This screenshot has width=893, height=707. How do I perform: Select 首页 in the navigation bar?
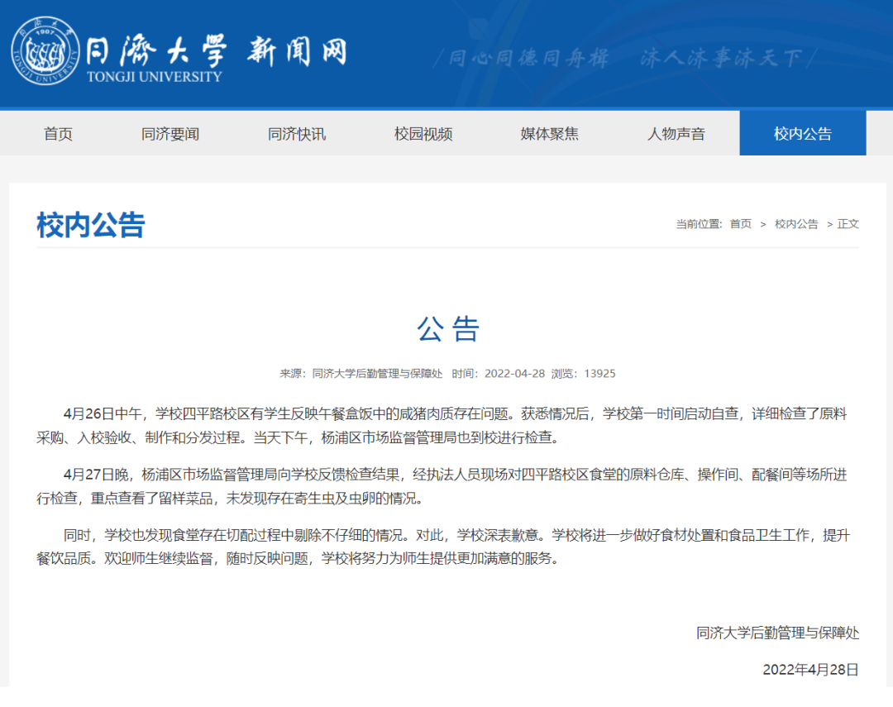pyautogui.click(x=58, y=133)
